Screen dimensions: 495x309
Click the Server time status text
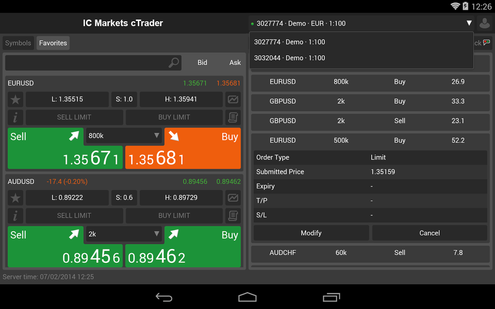(48, 277)
